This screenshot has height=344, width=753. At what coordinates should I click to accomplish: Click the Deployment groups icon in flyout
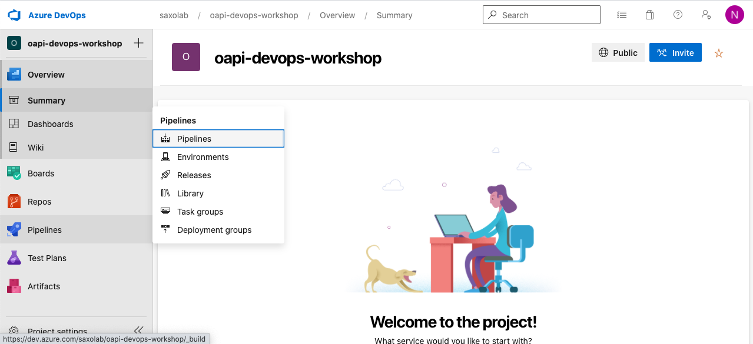[x=165, y=230]
